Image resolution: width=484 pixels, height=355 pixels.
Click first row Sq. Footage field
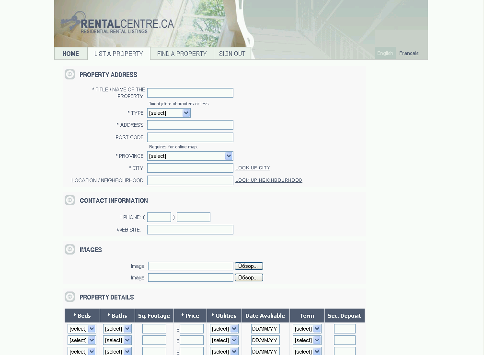154,329
